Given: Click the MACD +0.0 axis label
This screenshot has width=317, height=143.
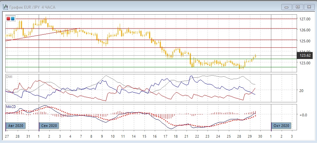Looking at the screenshot, I should point(303,114).
